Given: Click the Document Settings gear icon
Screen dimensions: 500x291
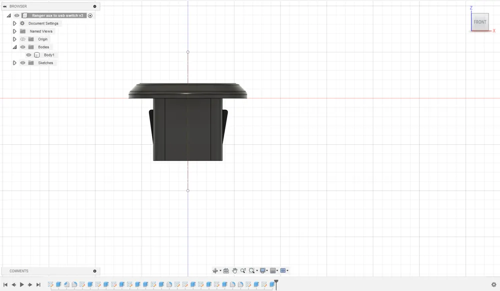Looking at the screenshot, I should (x=22, y=23).
